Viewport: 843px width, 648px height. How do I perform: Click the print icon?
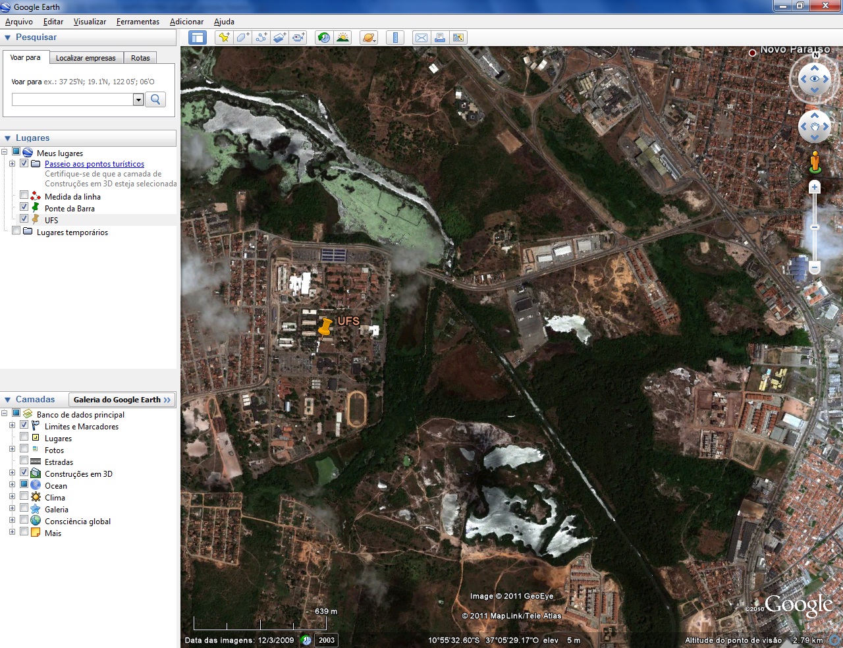coord(439,38)
